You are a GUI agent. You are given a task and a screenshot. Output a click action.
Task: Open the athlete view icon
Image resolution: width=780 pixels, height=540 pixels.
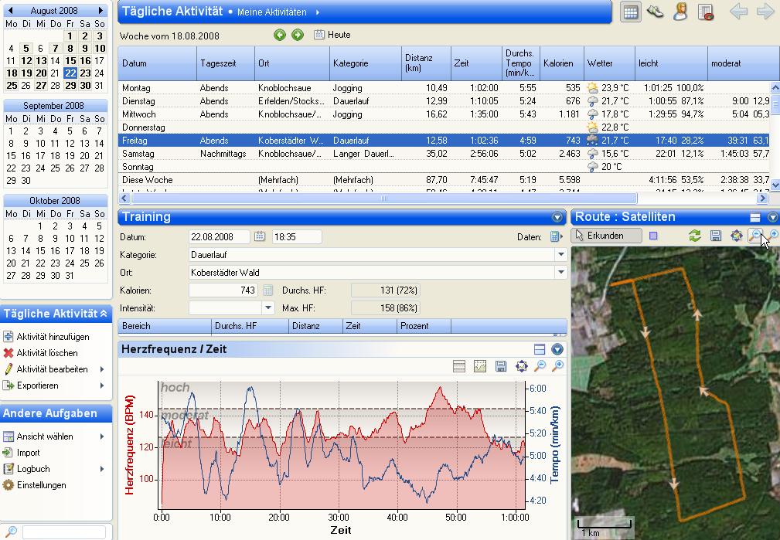click(x=680, y=12)
